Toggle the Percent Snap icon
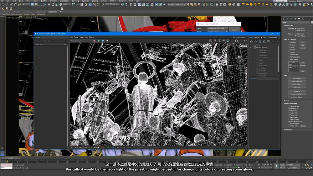The image size is (313, 176). point(95,4)
